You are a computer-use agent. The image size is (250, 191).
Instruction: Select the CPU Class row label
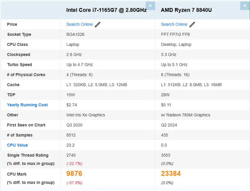tap(17, 45)
